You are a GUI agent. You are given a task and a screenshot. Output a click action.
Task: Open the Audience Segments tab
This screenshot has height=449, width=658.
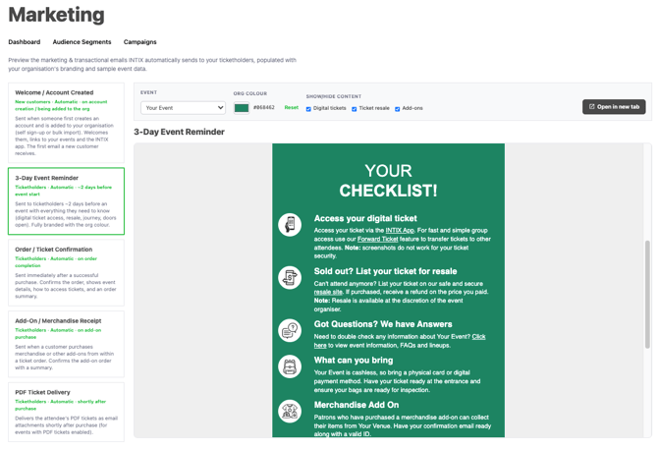point(82,42)
